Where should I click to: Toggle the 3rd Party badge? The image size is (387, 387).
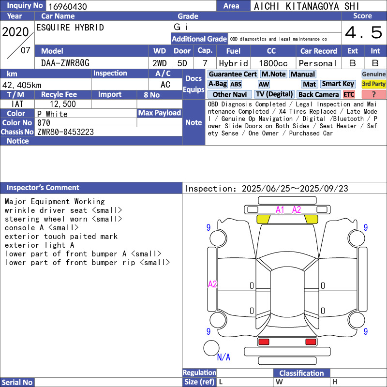(373, 84)
